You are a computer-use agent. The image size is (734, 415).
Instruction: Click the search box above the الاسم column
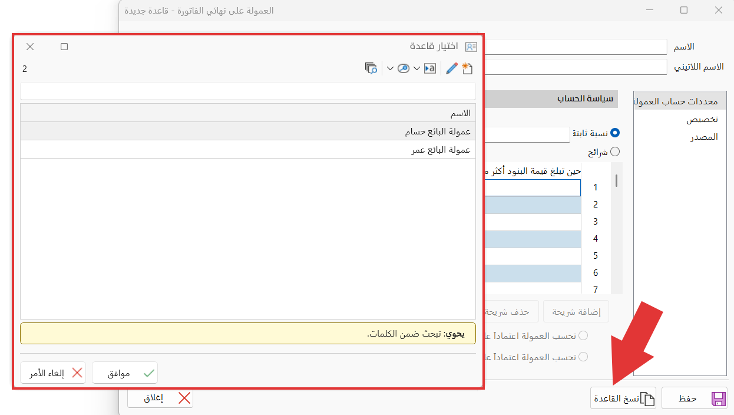[x=248, y=91]
